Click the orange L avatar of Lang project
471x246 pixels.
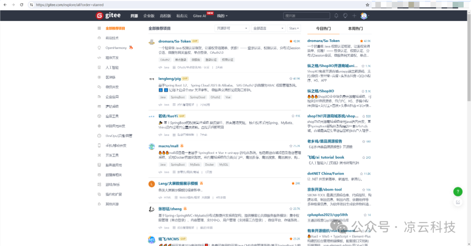(152, 184)
